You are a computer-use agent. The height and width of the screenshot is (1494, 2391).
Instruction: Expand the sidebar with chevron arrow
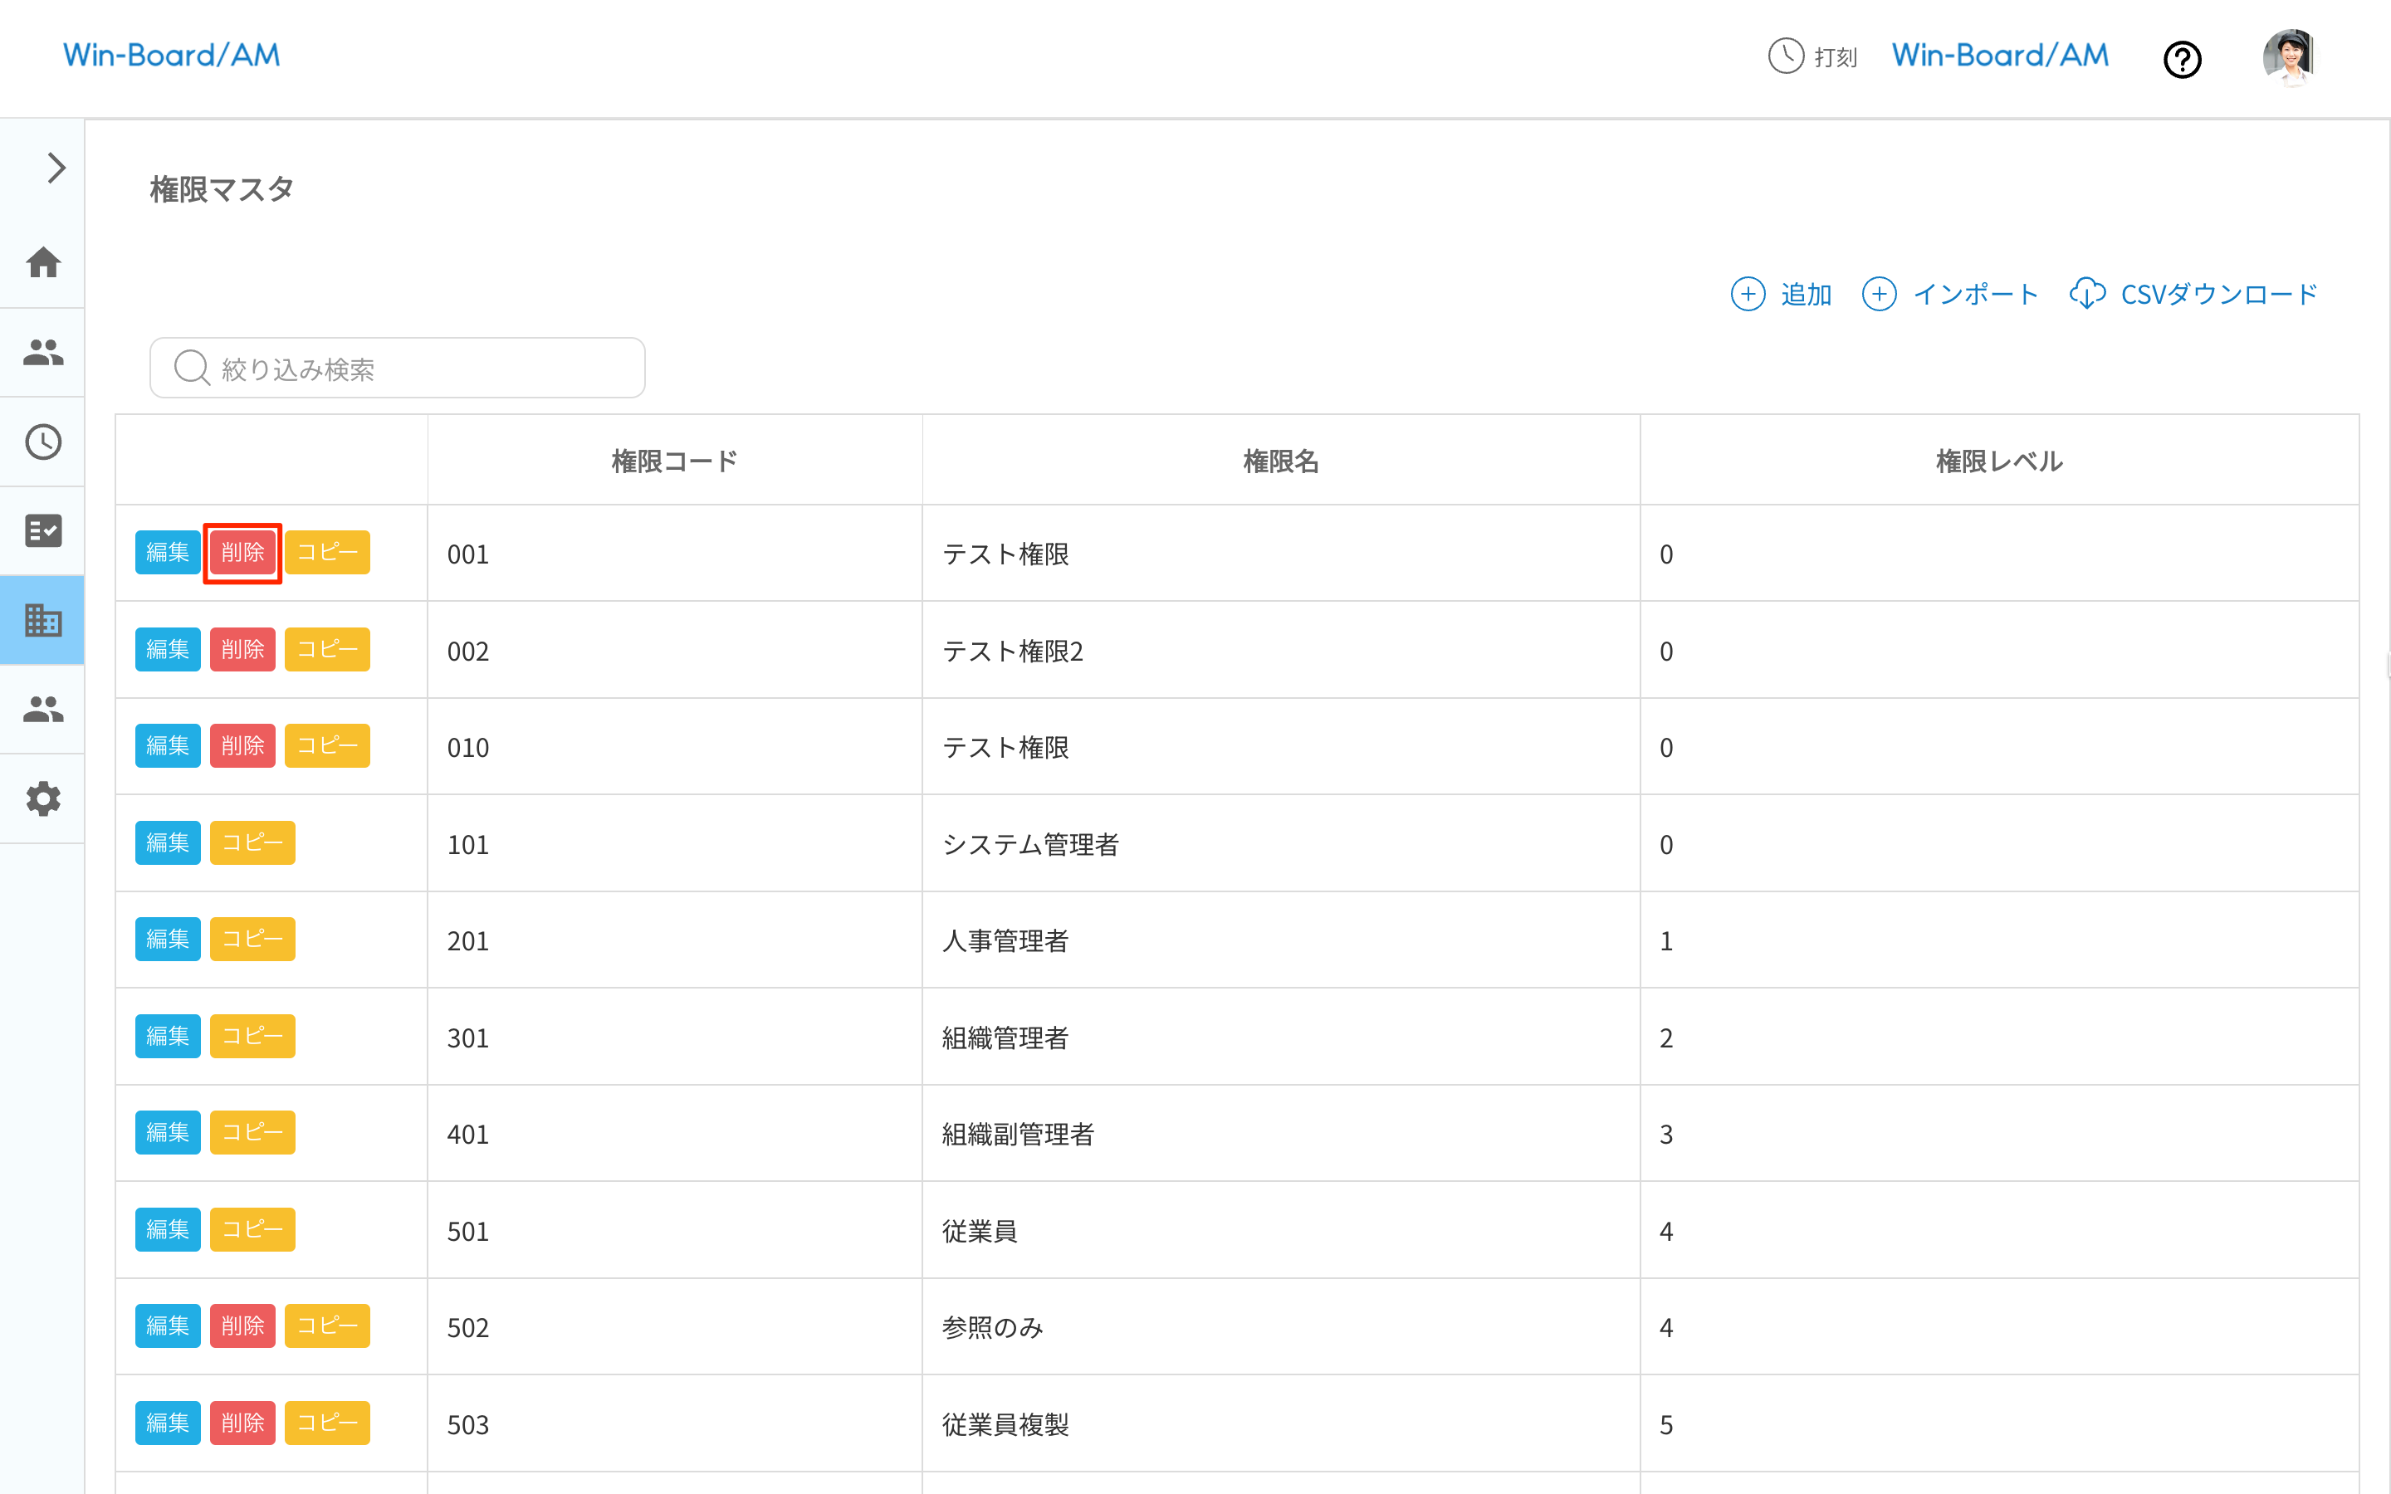56,168
